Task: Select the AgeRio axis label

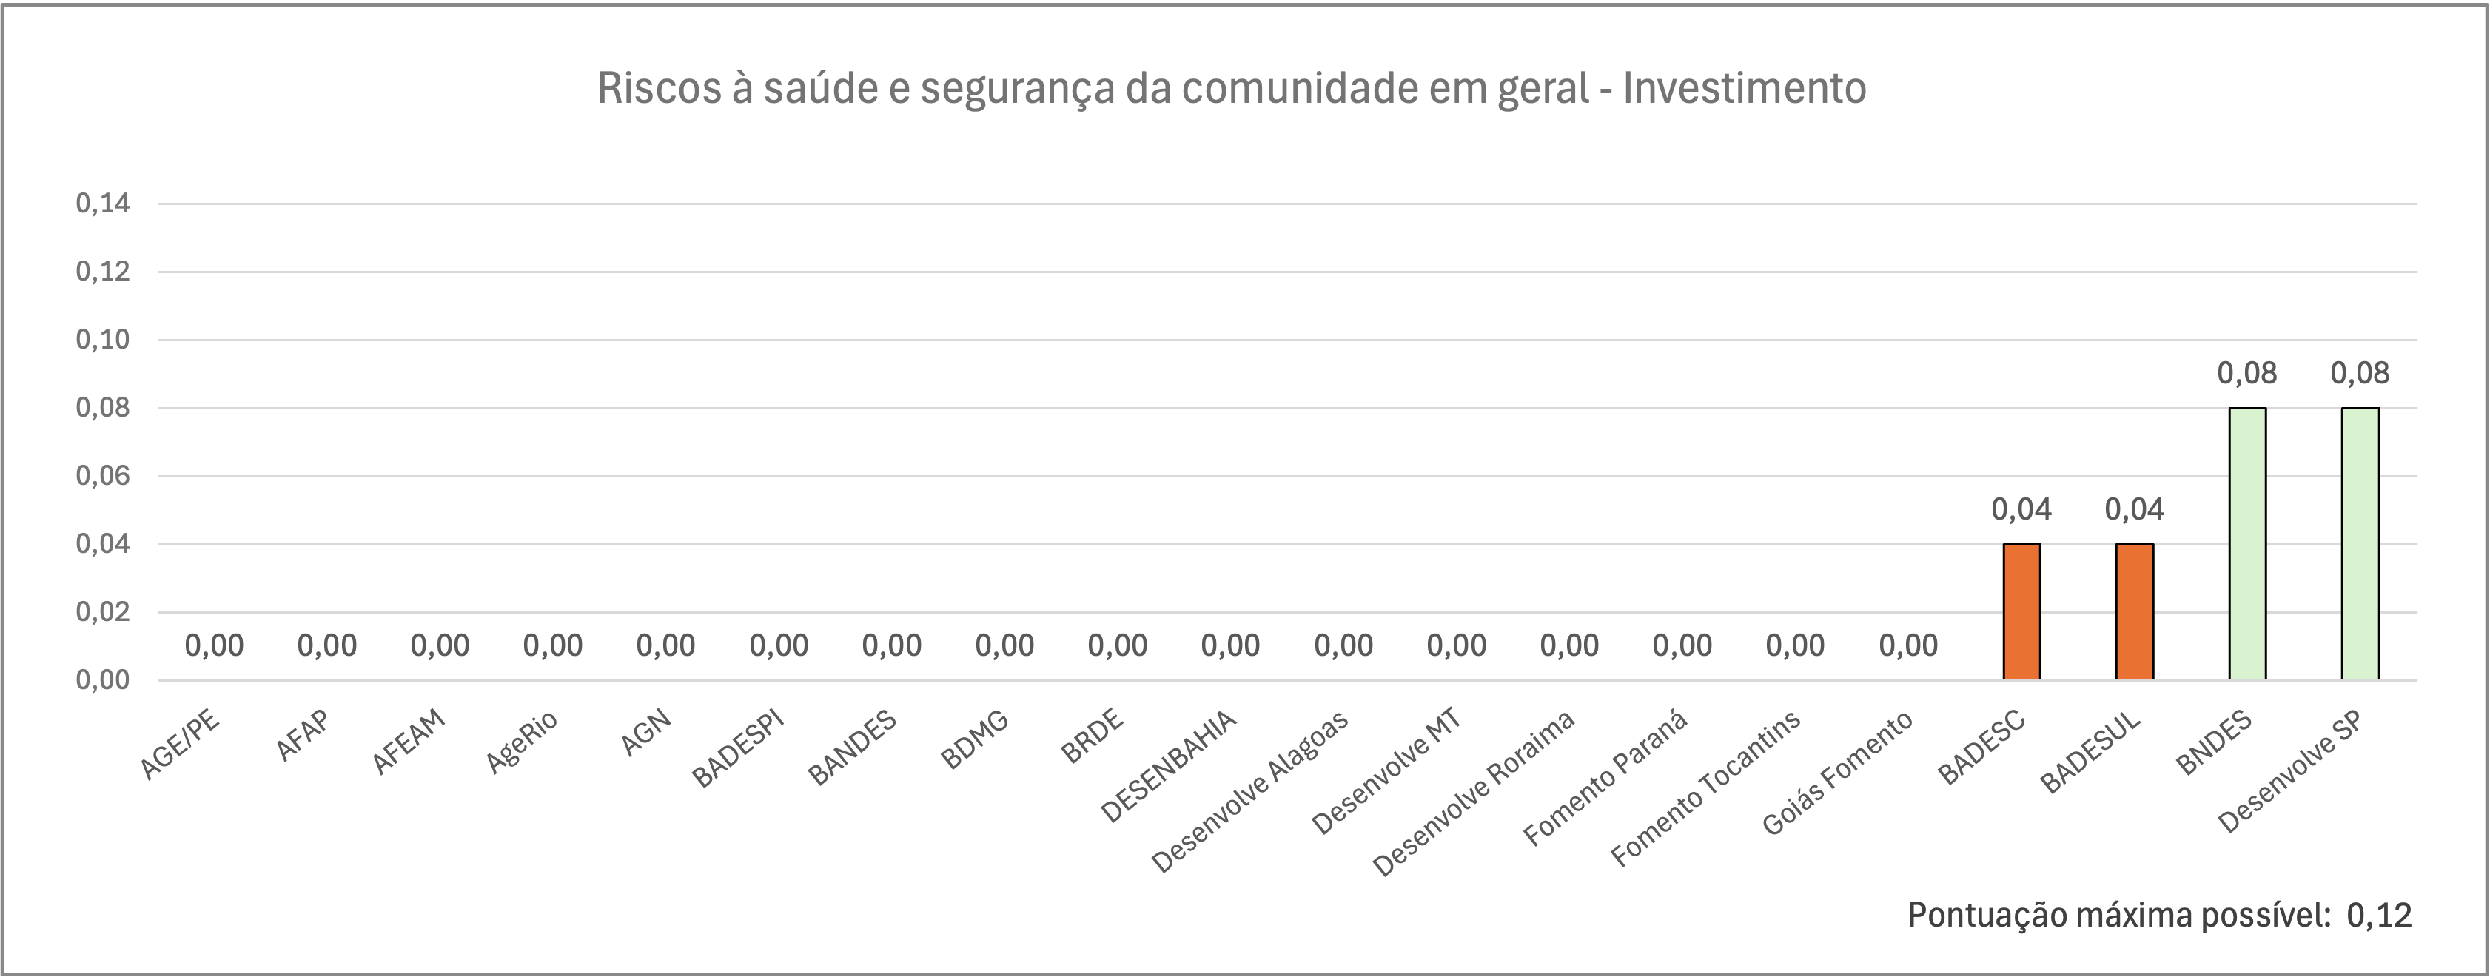Action: [x=522, y=741]
